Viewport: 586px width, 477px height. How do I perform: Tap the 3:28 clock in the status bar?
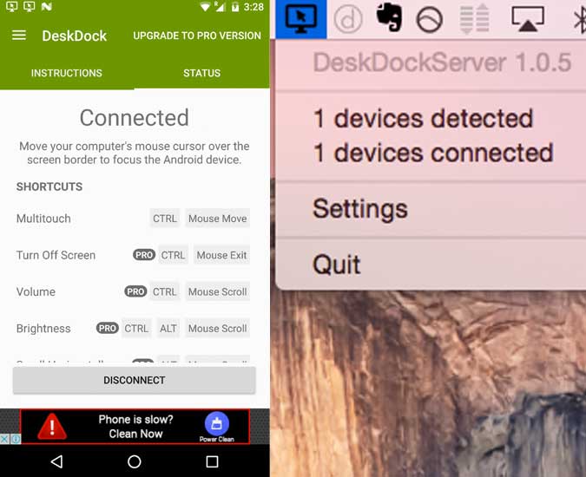[x=253, y=7]
